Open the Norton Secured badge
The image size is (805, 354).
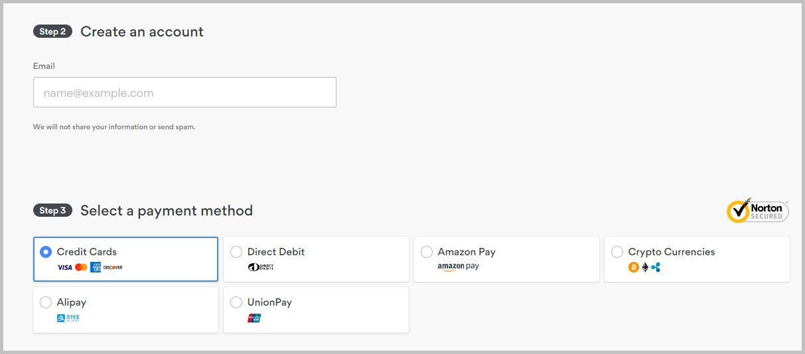757,210
